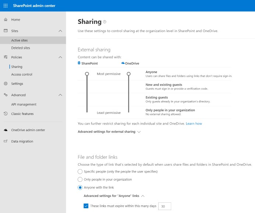Click Only people in your organization level
The width and height of the screenshot is (255, 213).
[x=170, y=110]
